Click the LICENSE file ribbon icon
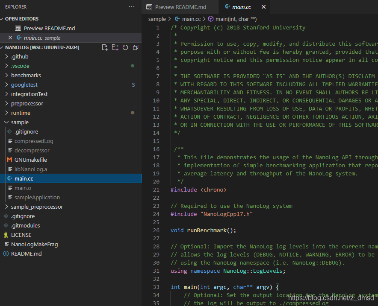Viewport: 378px width, 306px height. [6, 235]
